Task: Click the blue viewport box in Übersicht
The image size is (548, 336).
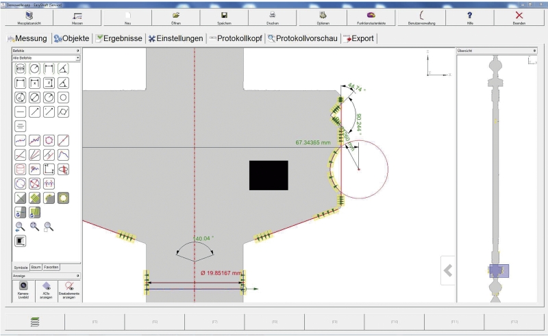Action: click(498, 270)
